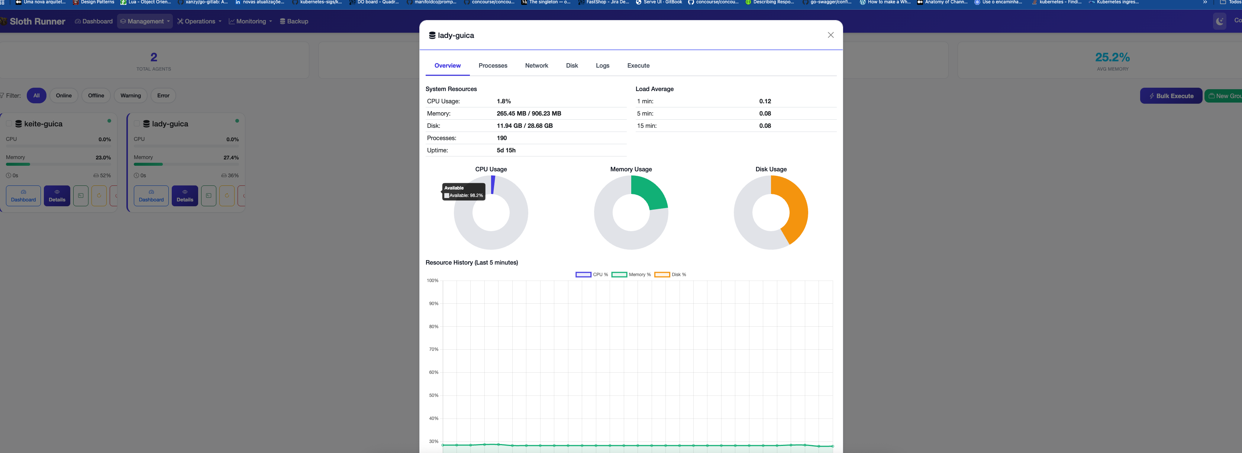Viewport: 1242px width, 453px height.
Task: Click the Dashboard gauge icon in navbar
Action: [x=78, y=21]
